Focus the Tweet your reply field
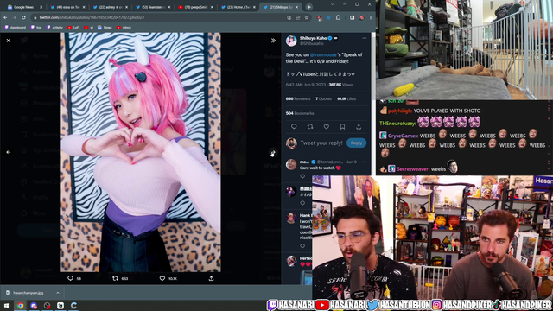The width and height of the screenshot is (553, 311). pyautogui.click(x=321, y=143)
